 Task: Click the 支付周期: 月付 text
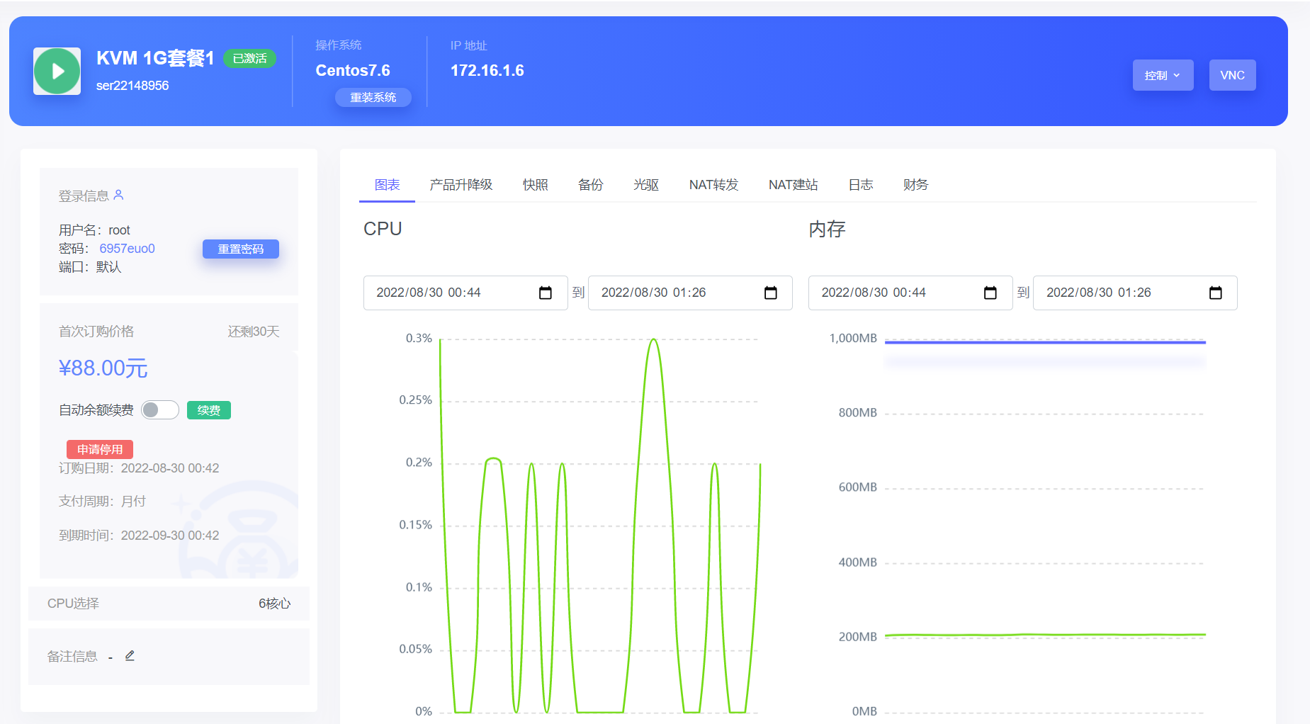(x=102, y=502)
